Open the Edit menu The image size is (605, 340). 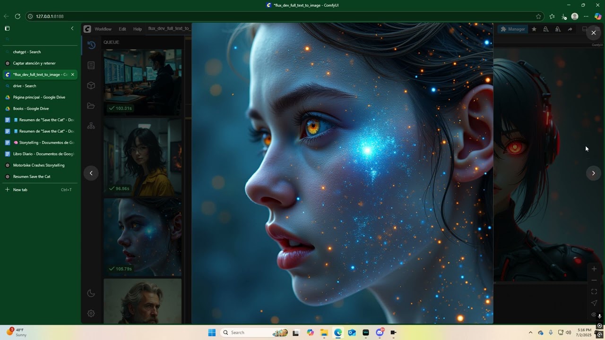click(122, 29)
